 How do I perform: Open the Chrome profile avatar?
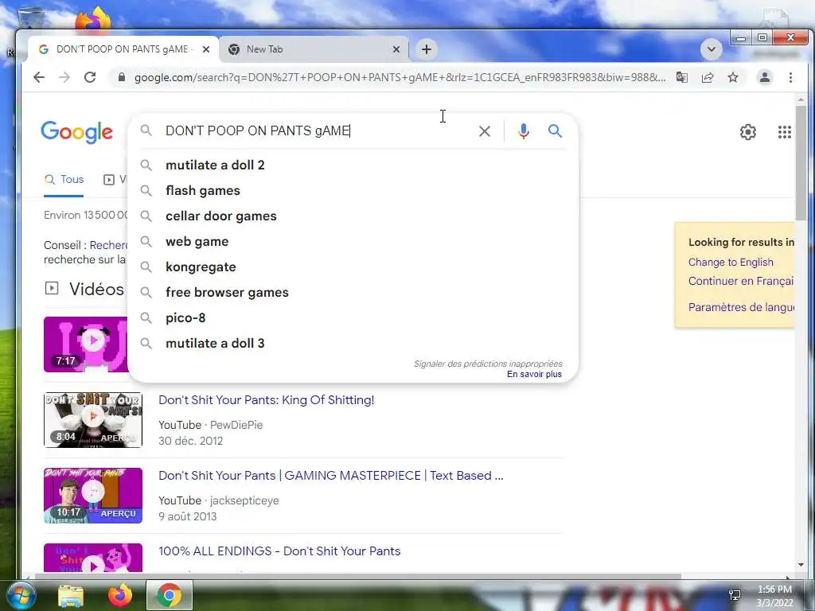(765, 77)
